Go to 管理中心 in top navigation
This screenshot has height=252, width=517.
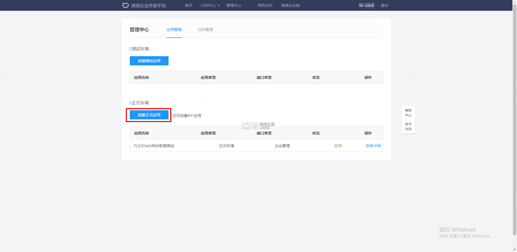(x=234, y=5)
